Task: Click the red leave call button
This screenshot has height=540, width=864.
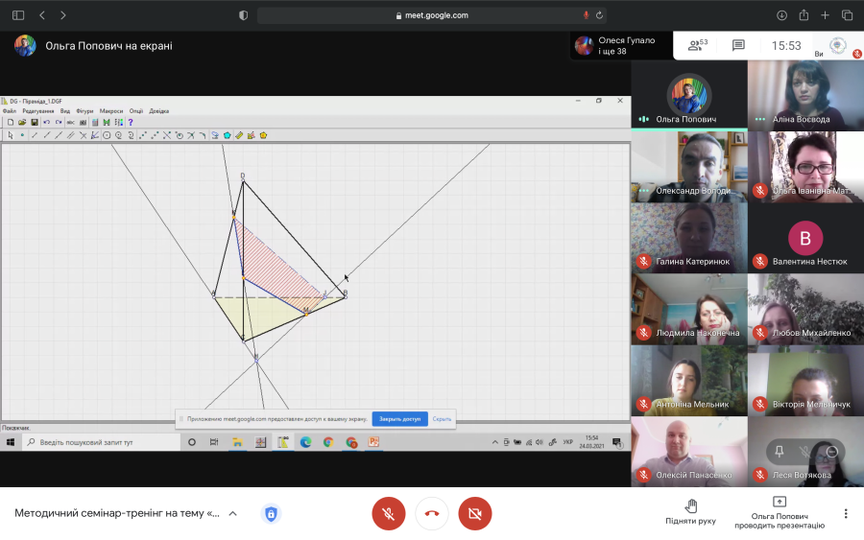Action: [x=432, y=513]
